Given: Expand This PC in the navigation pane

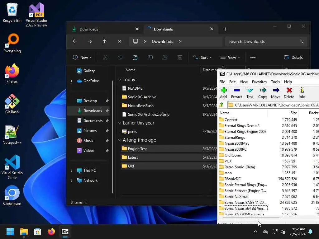Looking at the screenshot, I should coord(71,171).
